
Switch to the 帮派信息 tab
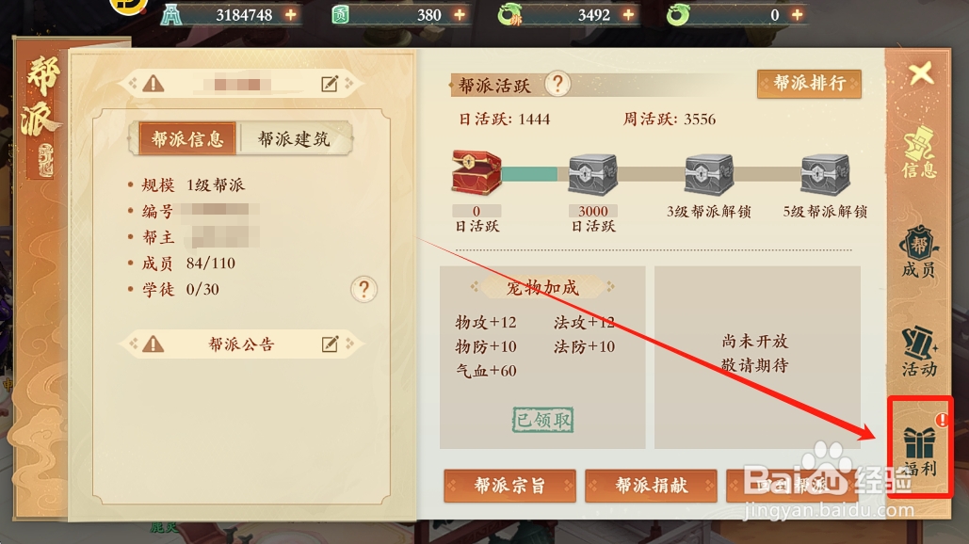[x=187, y=139]
